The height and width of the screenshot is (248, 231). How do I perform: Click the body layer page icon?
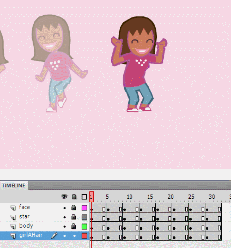tap(13, 227)
